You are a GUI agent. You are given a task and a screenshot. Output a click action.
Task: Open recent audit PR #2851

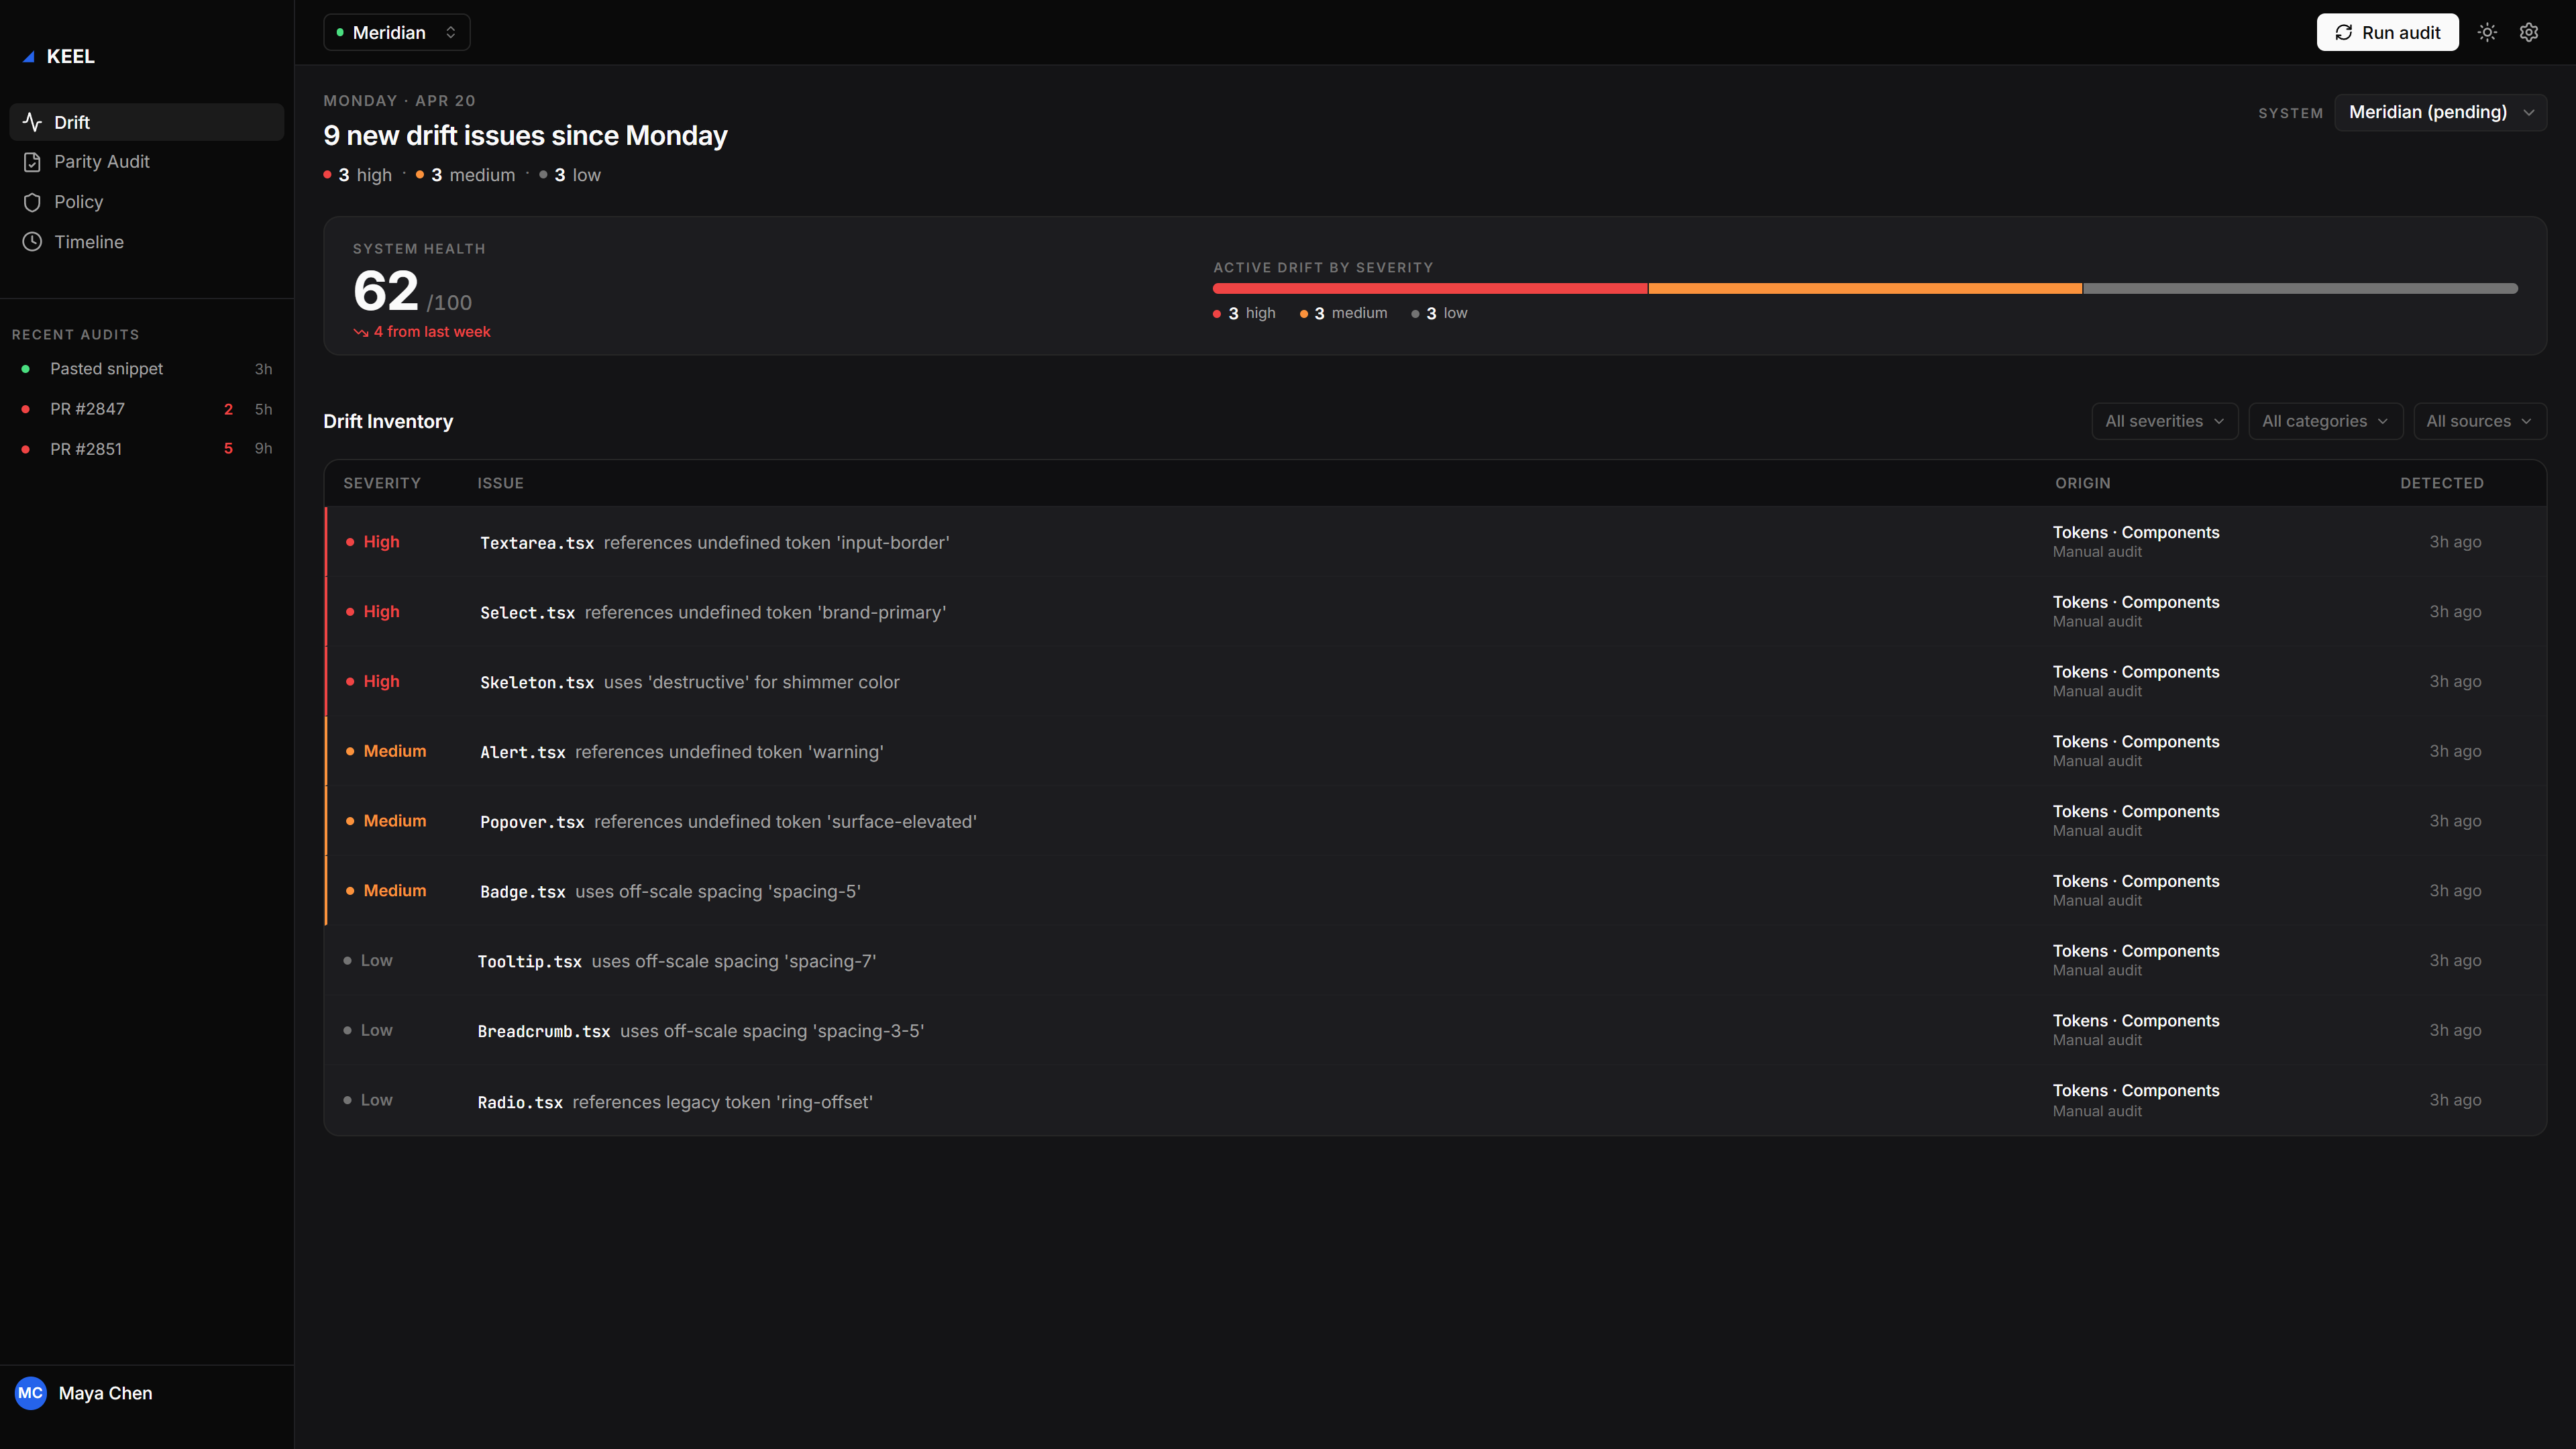coord(147,449)
